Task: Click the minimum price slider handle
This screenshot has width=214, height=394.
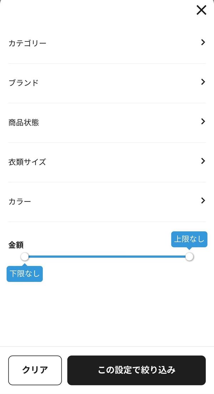Action: click(25, 256)
